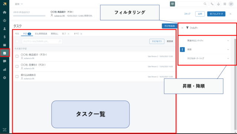Click due date 13/03/2023 14:00 text

click(x=166, y=66)
